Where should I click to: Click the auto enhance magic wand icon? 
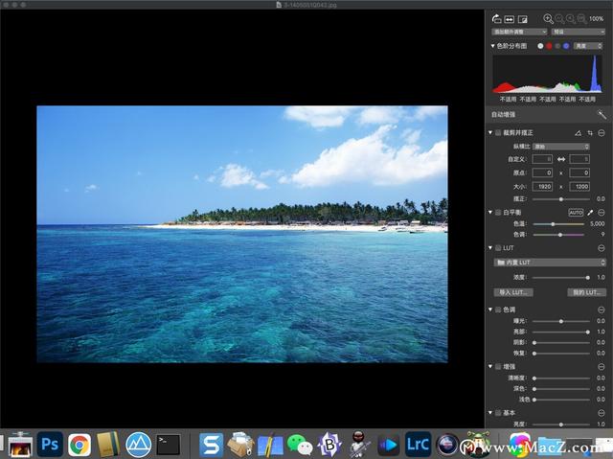coord(602,114)
